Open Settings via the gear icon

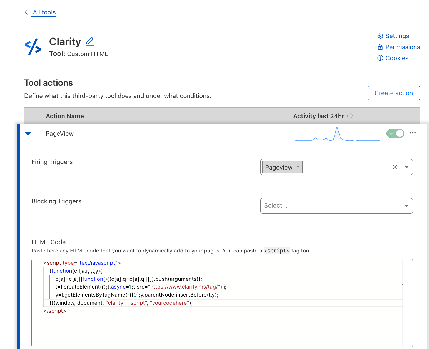380,36
